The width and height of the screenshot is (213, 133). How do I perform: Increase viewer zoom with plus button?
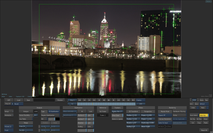pos(198,100)
